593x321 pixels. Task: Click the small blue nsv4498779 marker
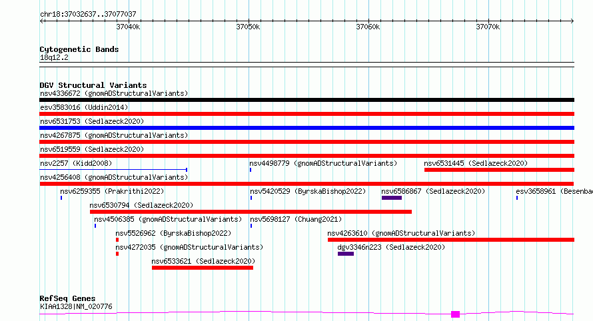pyautogui.click(x=251, y=170)
